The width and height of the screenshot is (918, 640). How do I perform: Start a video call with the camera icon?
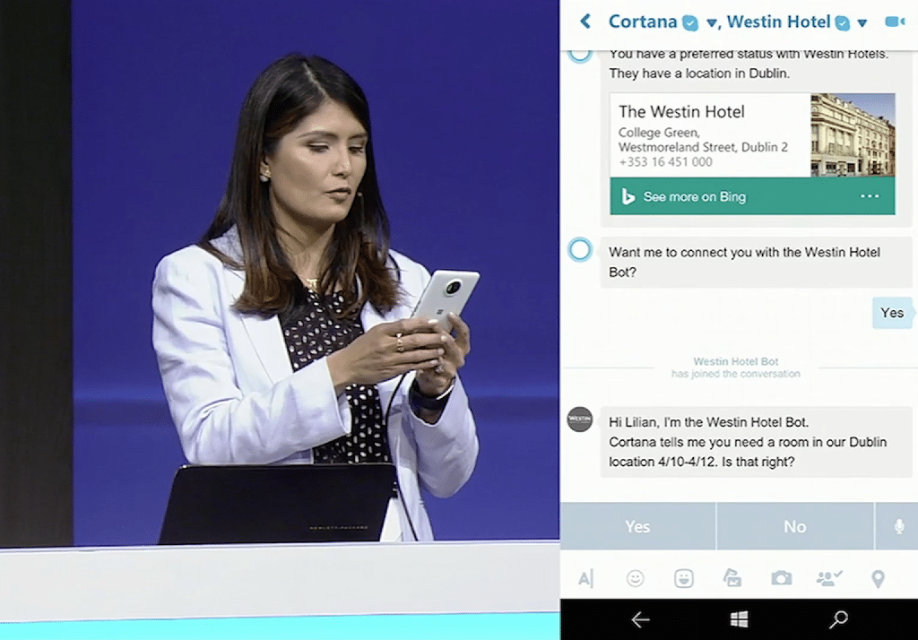[895, 22]
